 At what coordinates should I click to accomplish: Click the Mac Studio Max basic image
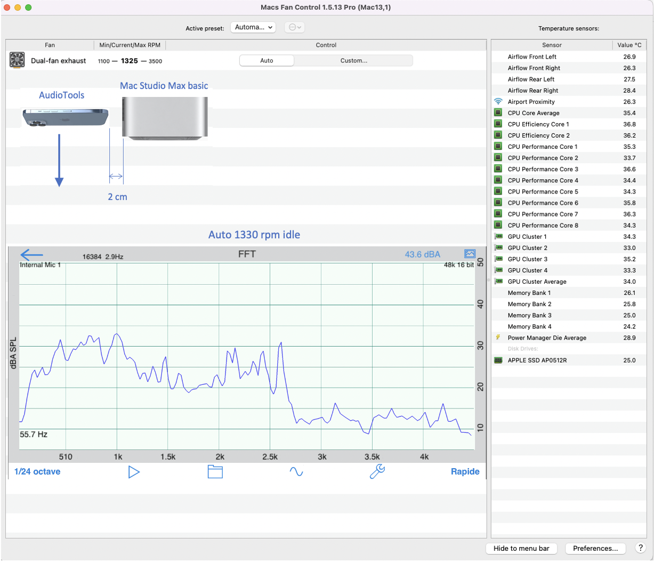coord(165,118)
